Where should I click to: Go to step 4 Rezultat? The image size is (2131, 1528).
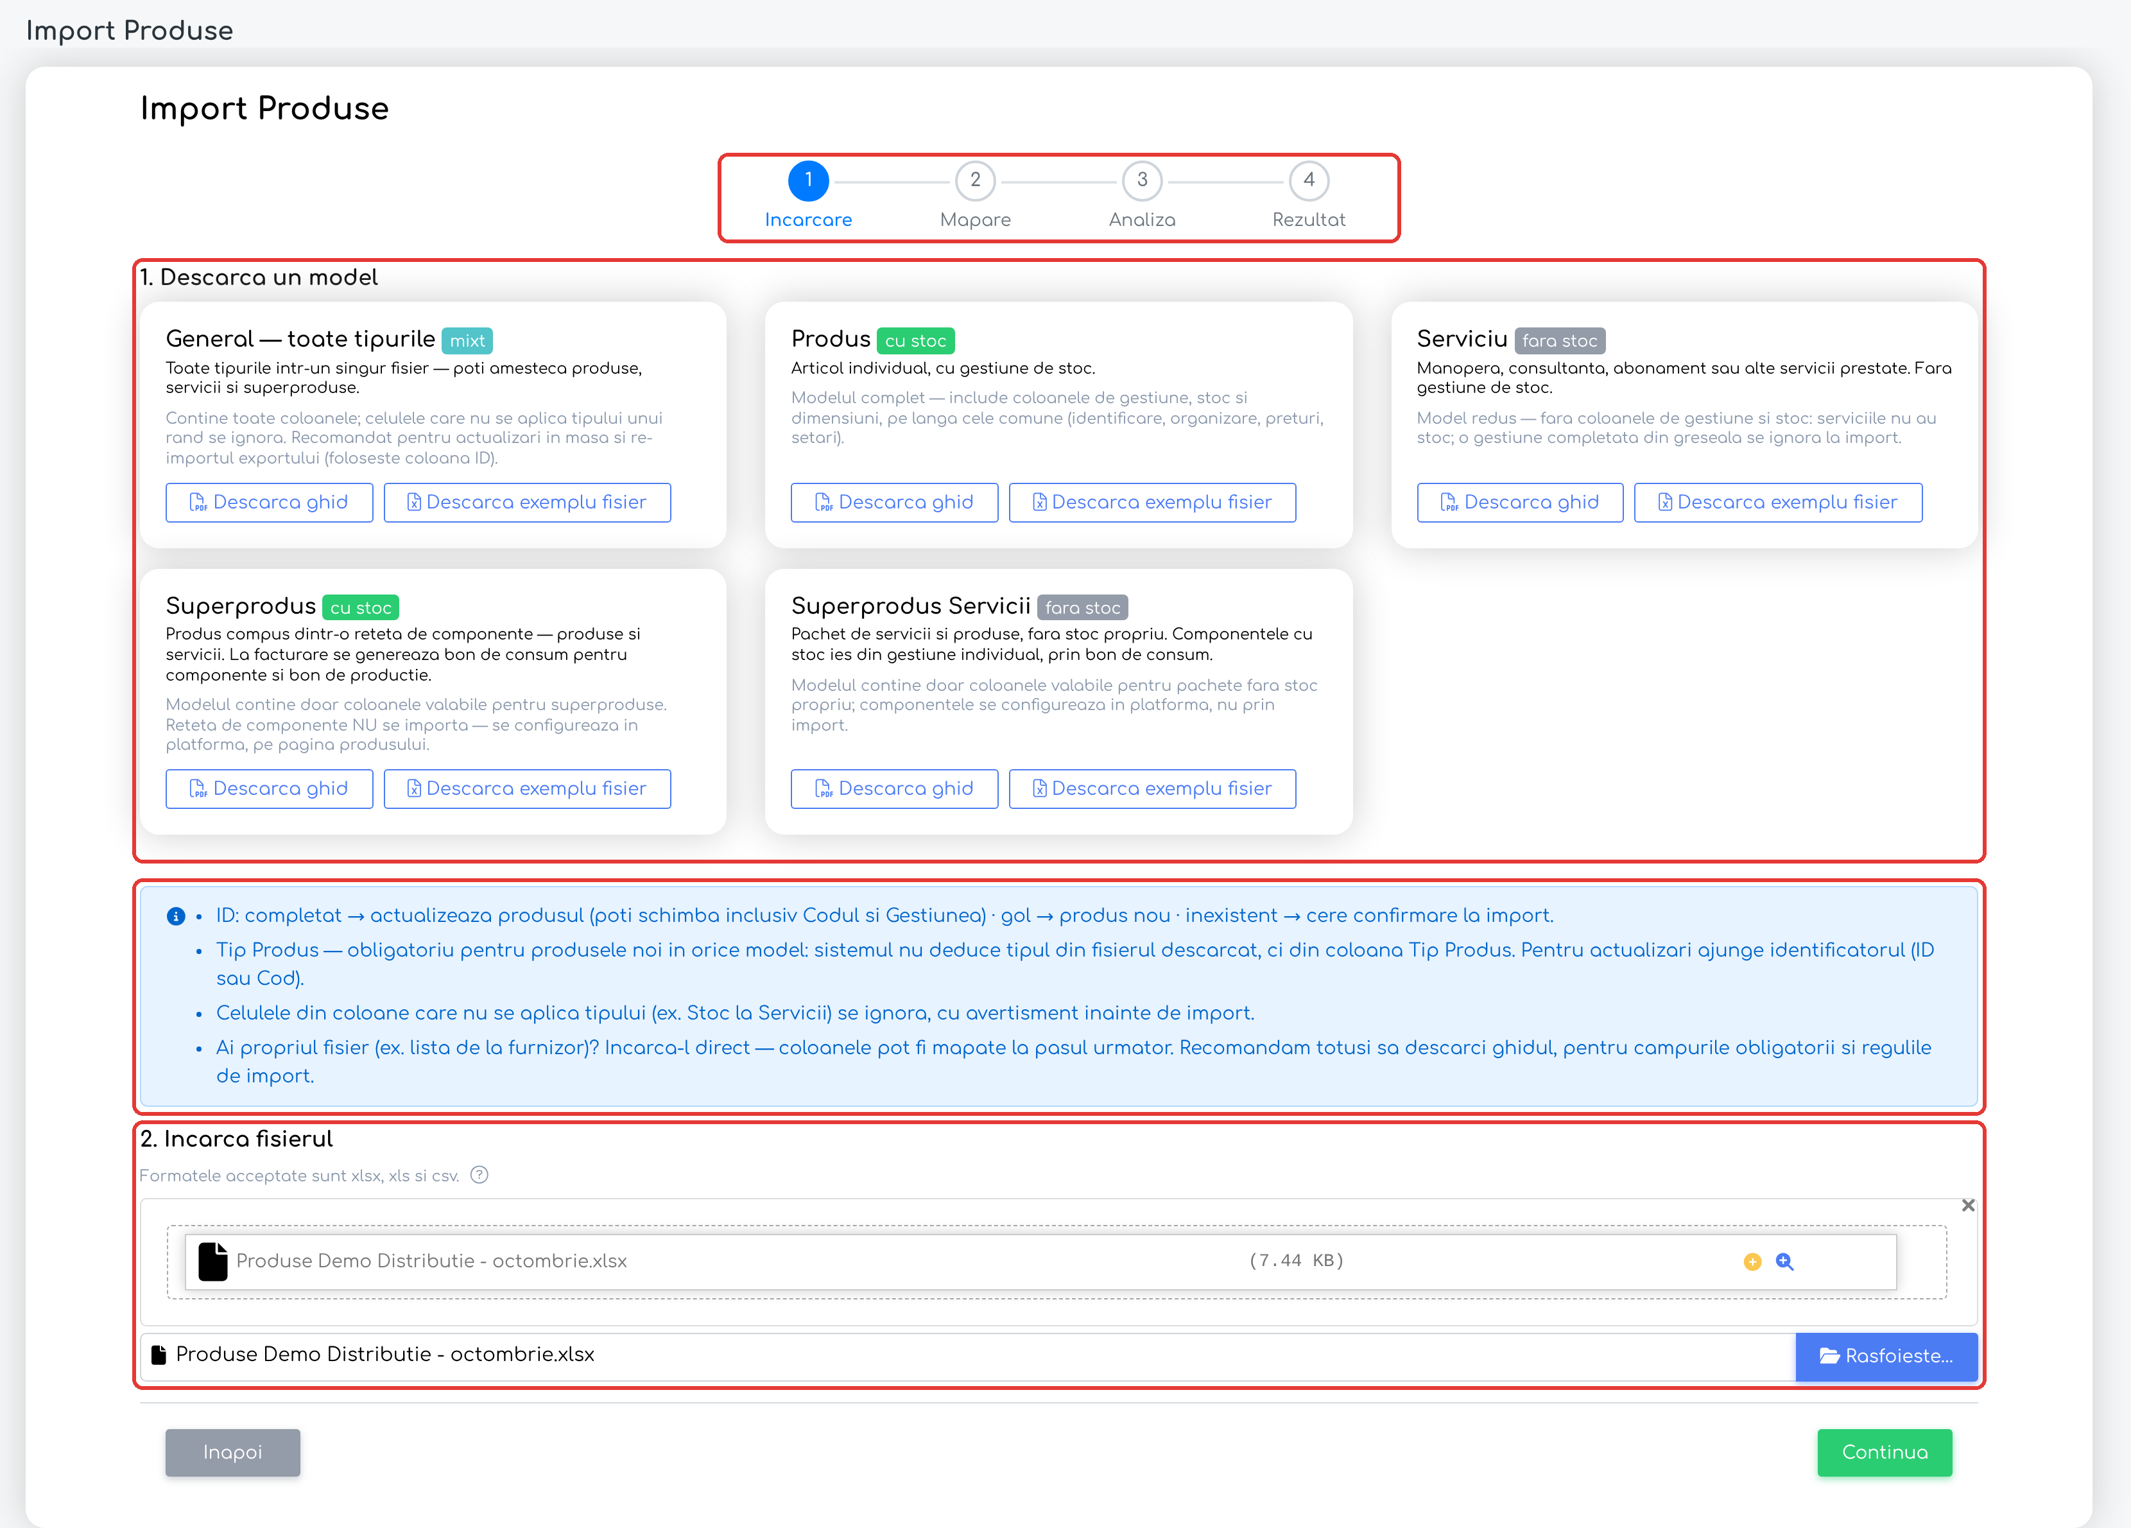[x=1309, y=180]
